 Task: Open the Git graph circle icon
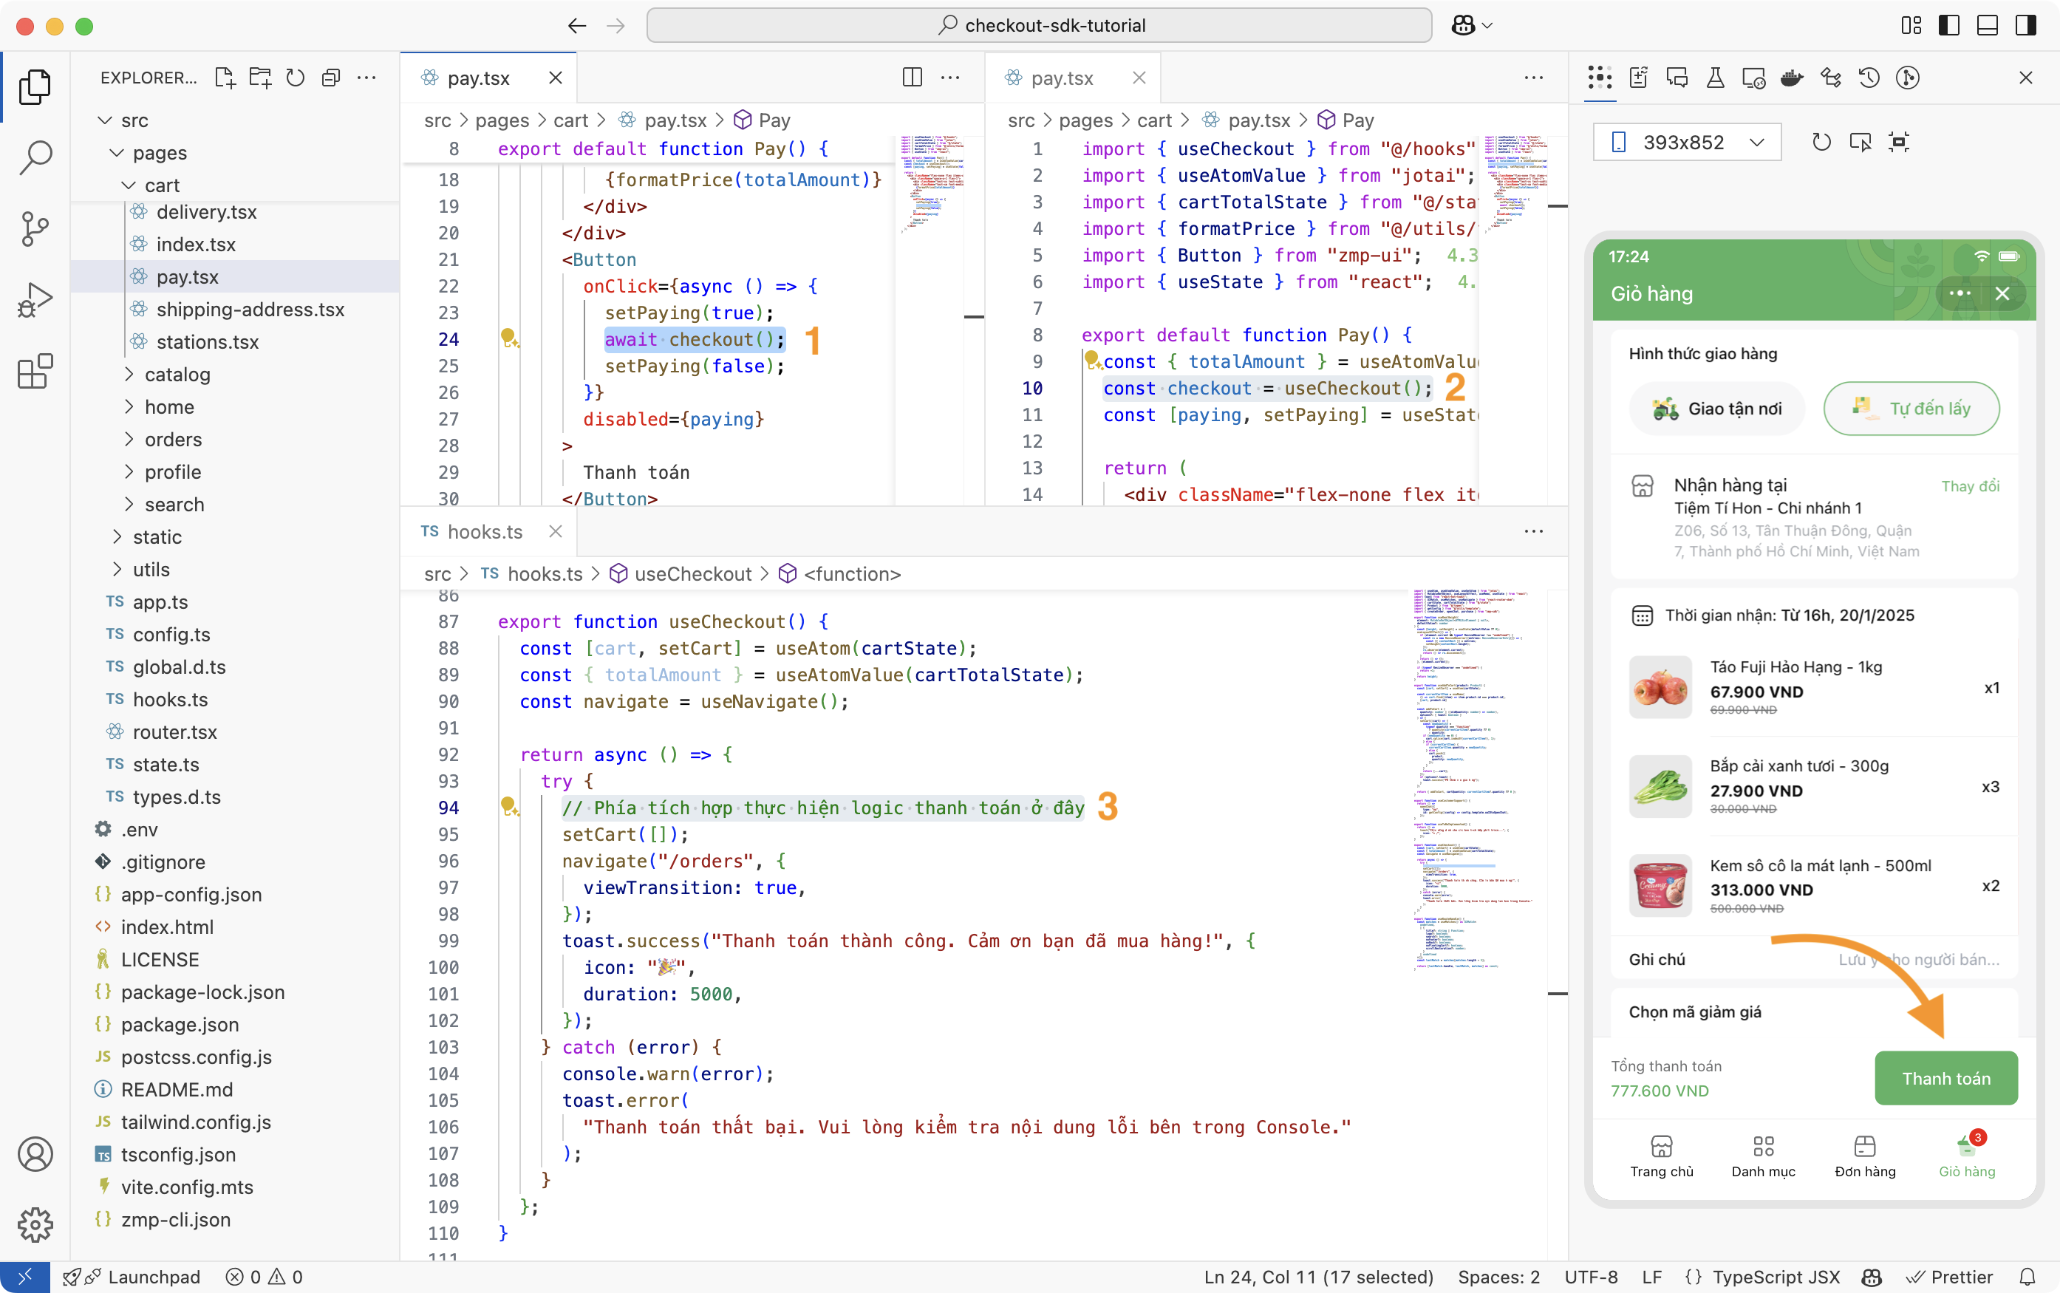coord(1908,78)
